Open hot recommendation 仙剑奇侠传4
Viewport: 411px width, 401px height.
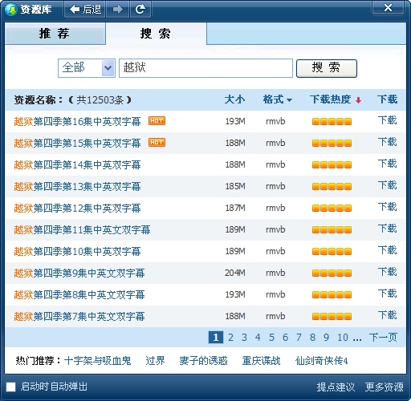[322, 361]
